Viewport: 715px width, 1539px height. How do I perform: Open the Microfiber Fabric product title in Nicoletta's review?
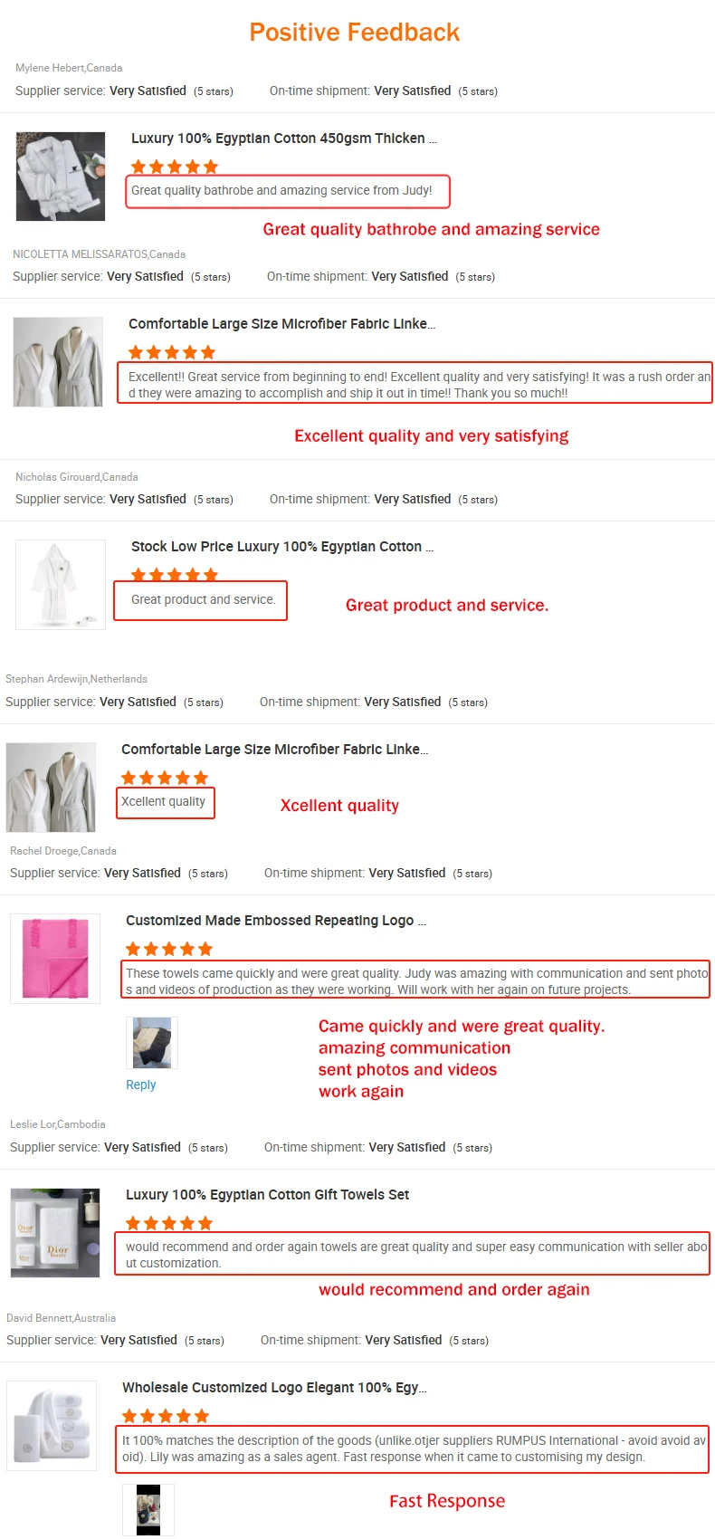click(x=281, y=324)
